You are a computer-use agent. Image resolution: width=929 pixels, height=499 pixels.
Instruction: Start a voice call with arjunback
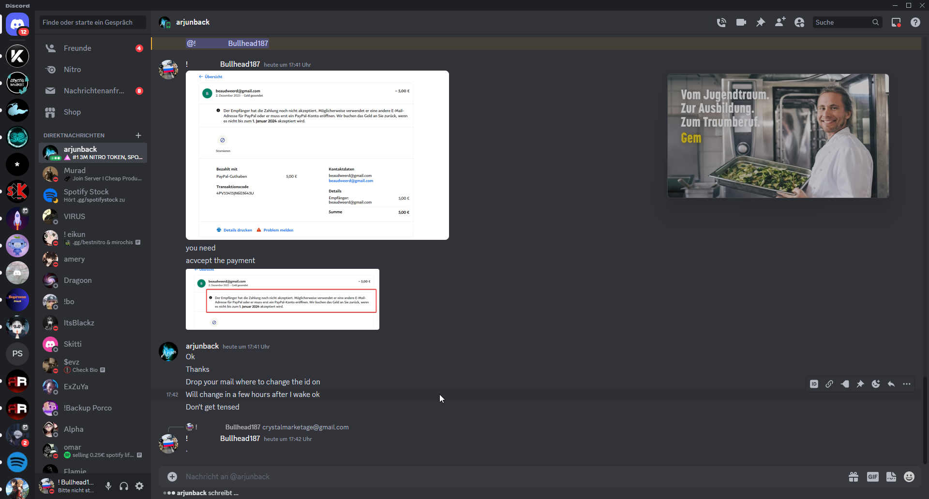[x=721, y=22]
